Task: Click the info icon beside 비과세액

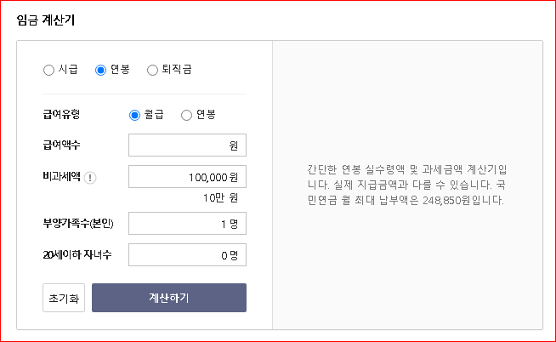Action: click(x=90, y=178)
